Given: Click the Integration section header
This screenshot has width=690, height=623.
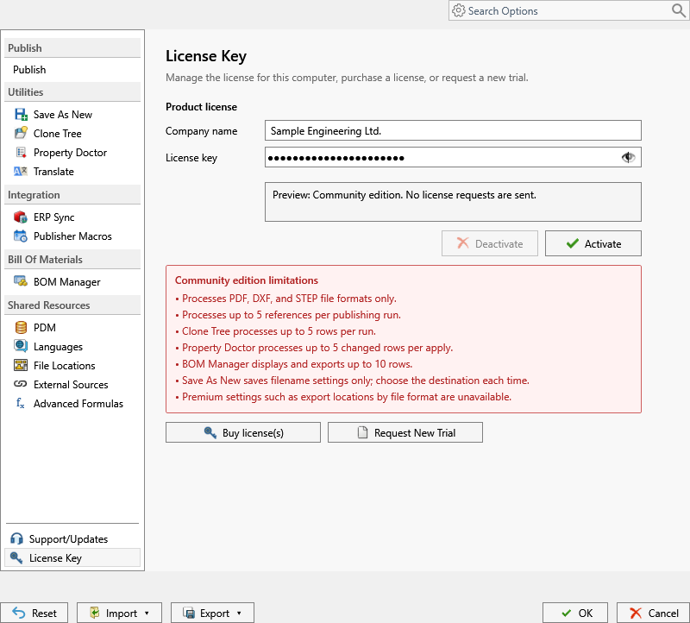Looking at the screenshot, I should tap(72, 195).
